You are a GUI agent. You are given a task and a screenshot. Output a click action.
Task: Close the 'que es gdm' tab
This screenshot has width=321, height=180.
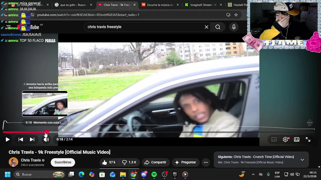[91, 5]
